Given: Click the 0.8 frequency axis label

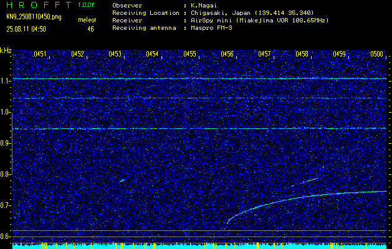Looking at the screenshot, I should 5,174.
